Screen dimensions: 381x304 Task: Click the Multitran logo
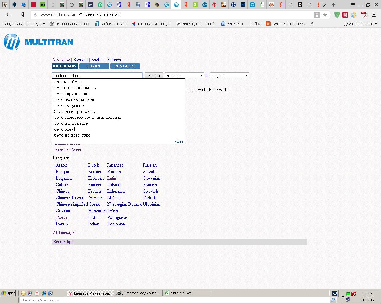click(38, 42)
